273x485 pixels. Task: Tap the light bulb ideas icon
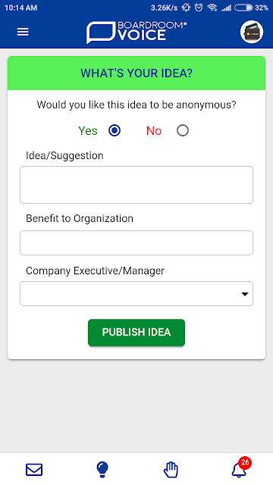(102, 470)
